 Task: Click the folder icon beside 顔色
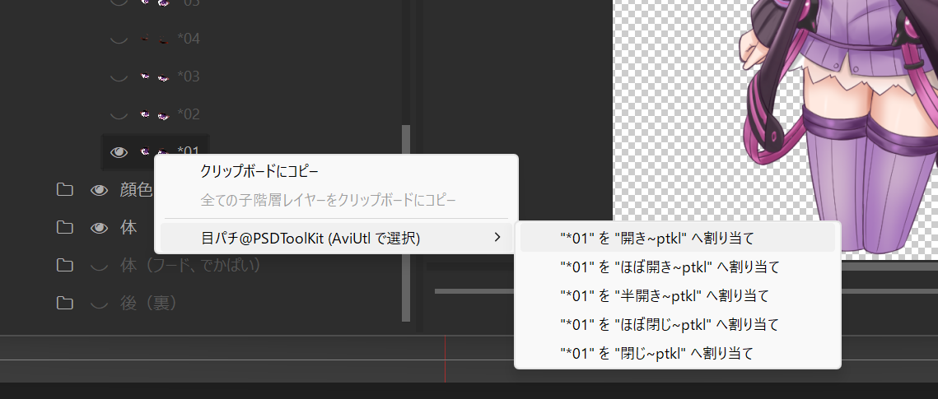point(64,190)
